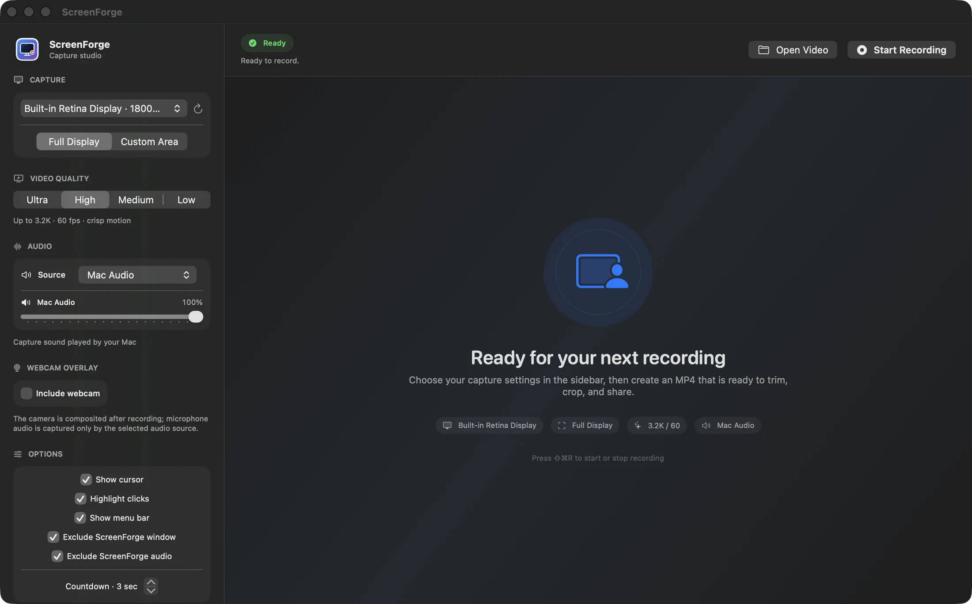The height and width of the screenshot is (604, 972).
Task: Open the Built-in Retina Display dropdown
Action: (x=104, y=108)
